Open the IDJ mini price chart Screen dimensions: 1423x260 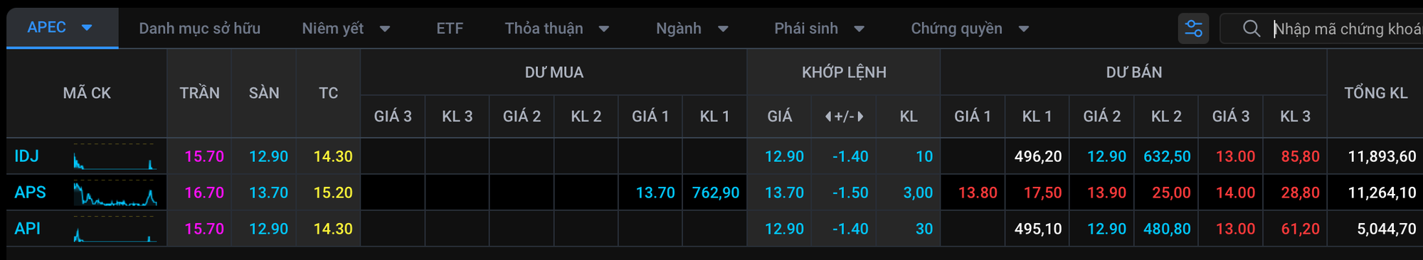click(115, 157)
